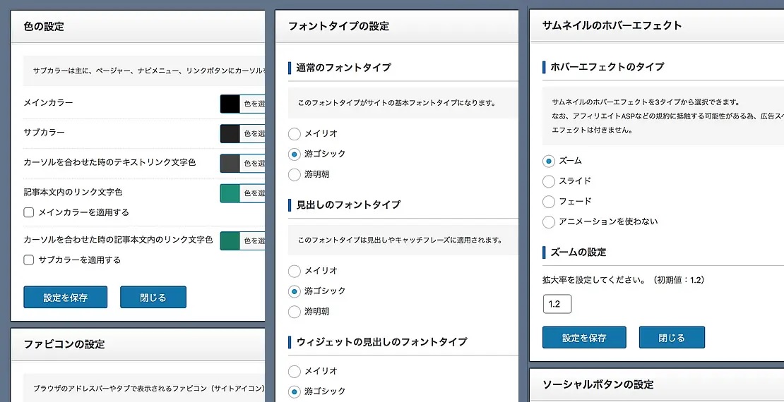The height and width of the screenshot is (402, 784).
Task: Choose 游明朝 under 通常のフォントタイプ
Action: [295, 174]
